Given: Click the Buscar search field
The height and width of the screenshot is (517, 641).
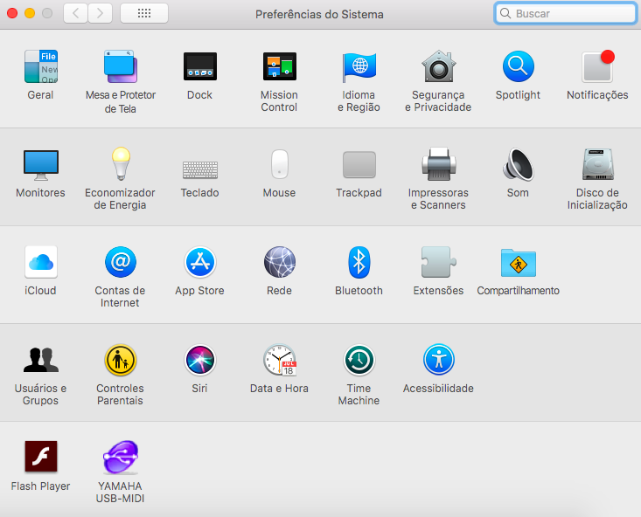Looking at the screenshot, I should pyautogui.click(x=566, y=13).
